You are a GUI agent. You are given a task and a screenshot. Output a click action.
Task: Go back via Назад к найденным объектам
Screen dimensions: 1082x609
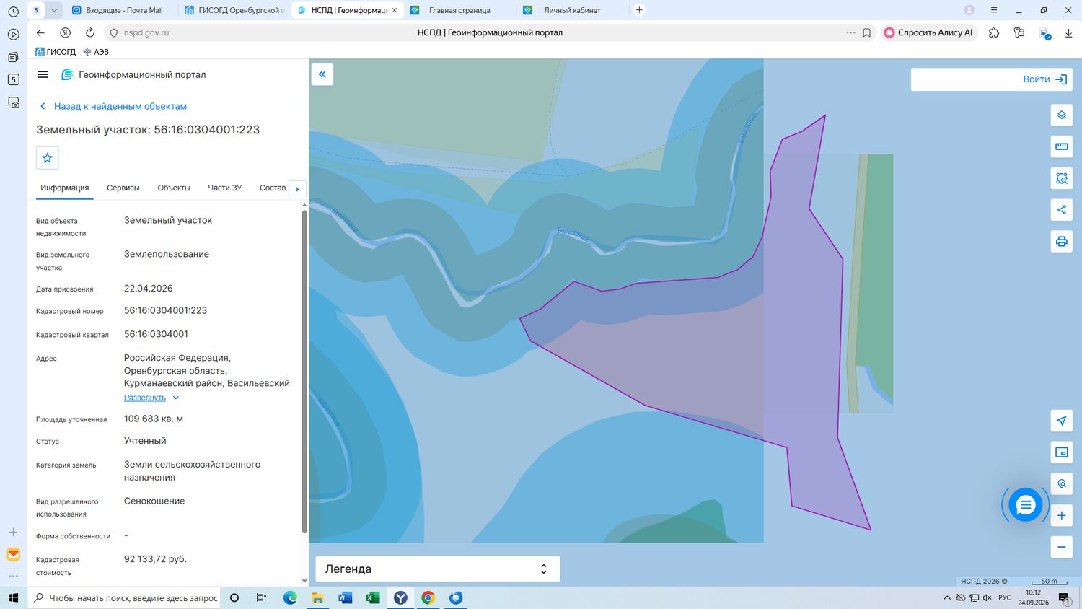(113, 106)
